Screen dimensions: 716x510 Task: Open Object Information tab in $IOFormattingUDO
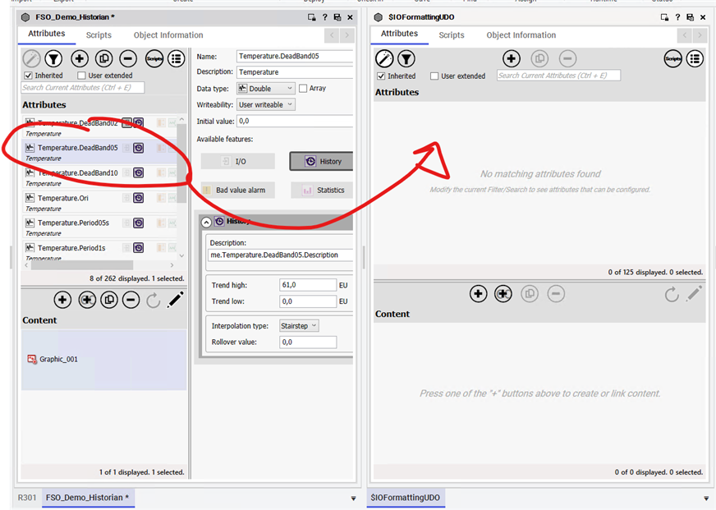point(521,35)
